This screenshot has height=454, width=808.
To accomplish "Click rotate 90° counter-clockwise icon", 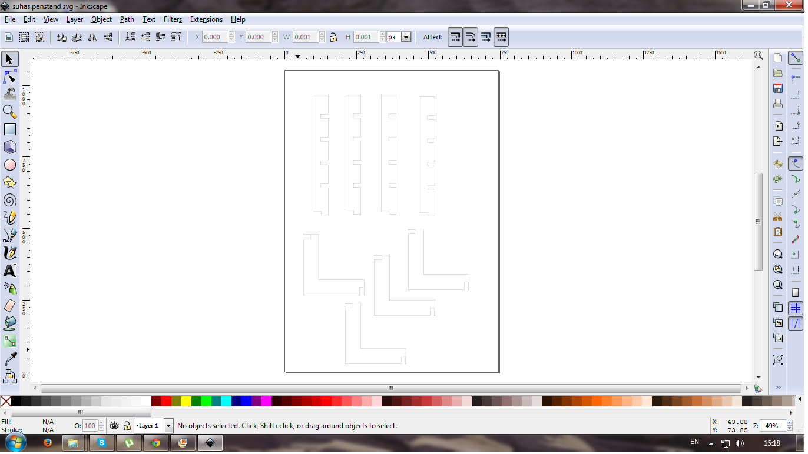I will click(x=62, y=37).
